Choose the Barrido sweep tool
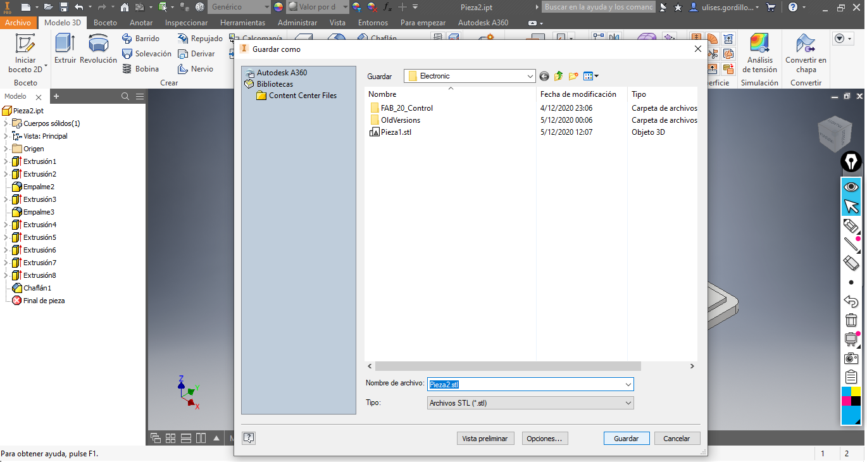 click(140, 39)
